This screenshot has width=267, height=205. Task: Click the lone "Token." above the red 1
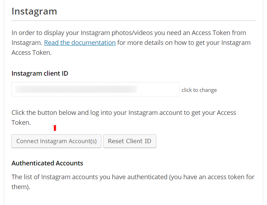click(21, 123)
